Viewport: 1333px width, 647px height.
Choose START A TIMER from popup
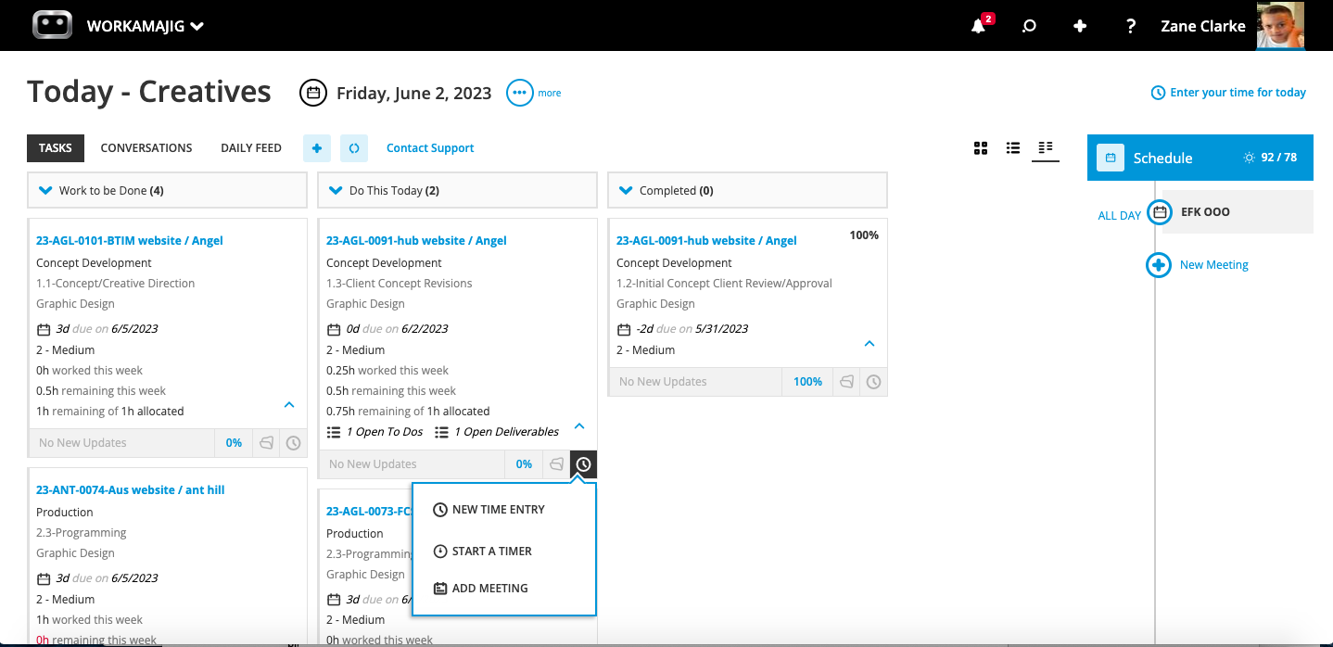(x=483, y=552)
